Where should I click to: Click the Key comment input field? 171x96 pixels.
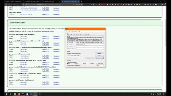[x=90, y=45]
